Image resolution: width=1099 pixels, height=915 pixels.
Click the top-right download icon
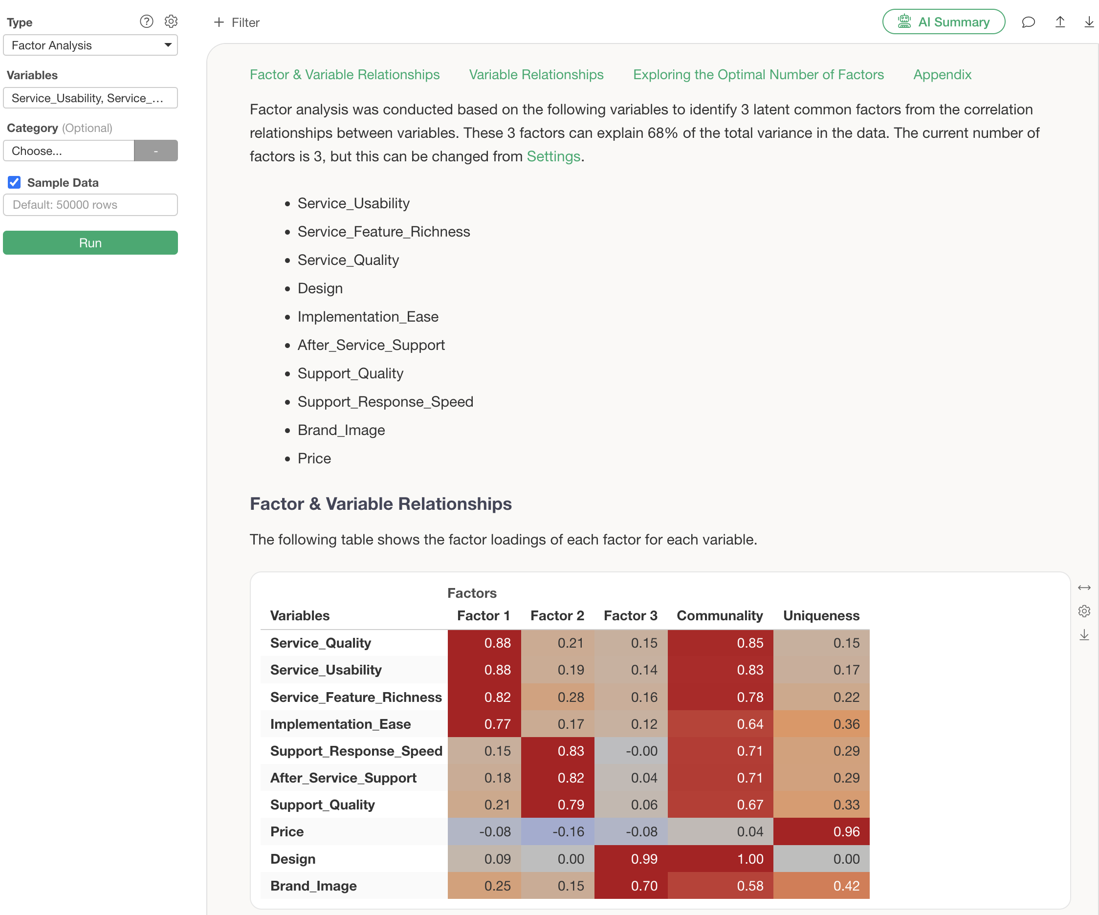tap(1089, 22)
